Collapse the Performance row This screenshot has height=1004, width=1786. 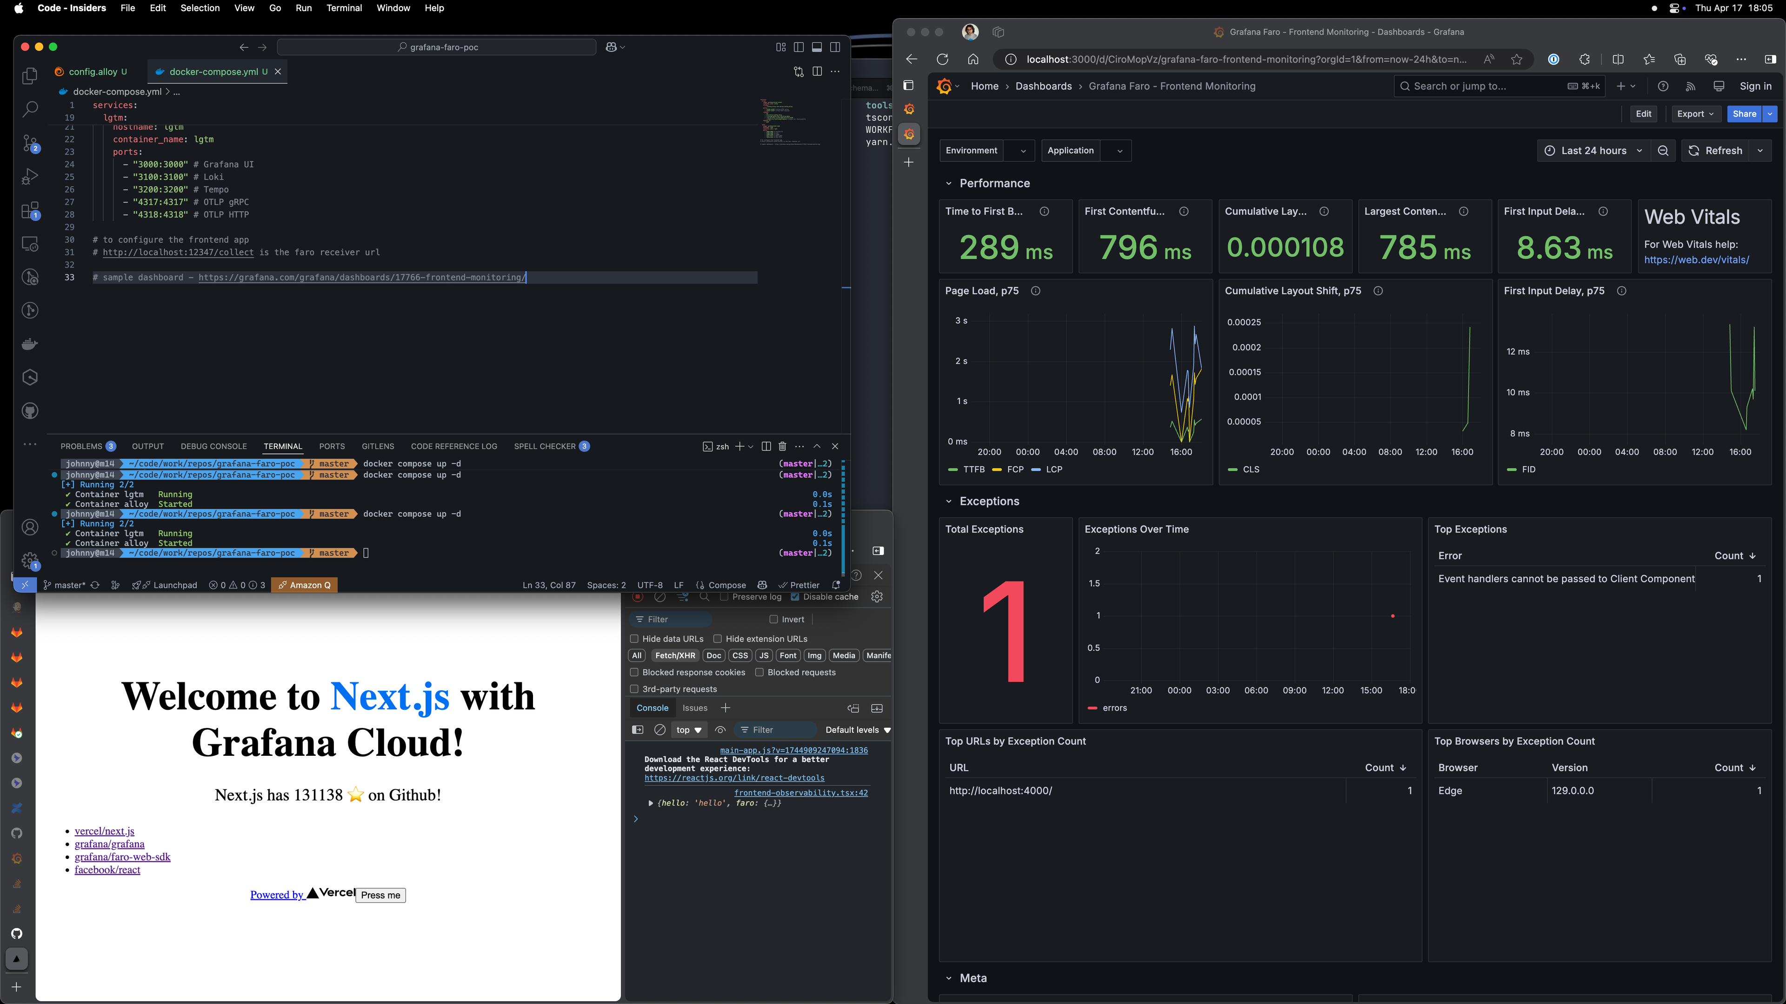click(948, 184)
